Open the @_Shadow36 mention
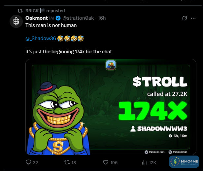The image size is (203, 171). pos(41,38)
